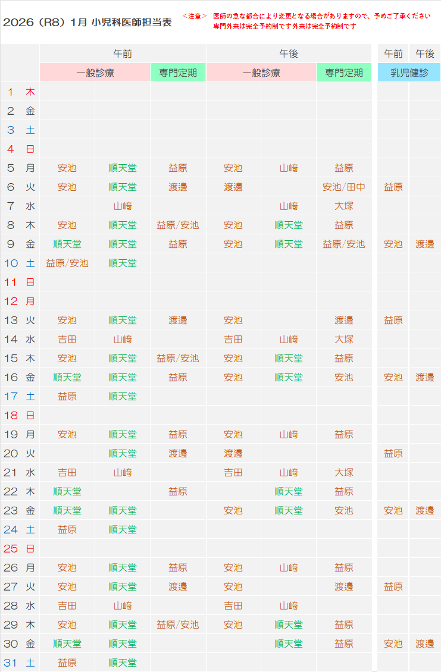
Task: Click 益原 on Saturday the 31st
Action: pyautogui.click(x=67, y=663)
